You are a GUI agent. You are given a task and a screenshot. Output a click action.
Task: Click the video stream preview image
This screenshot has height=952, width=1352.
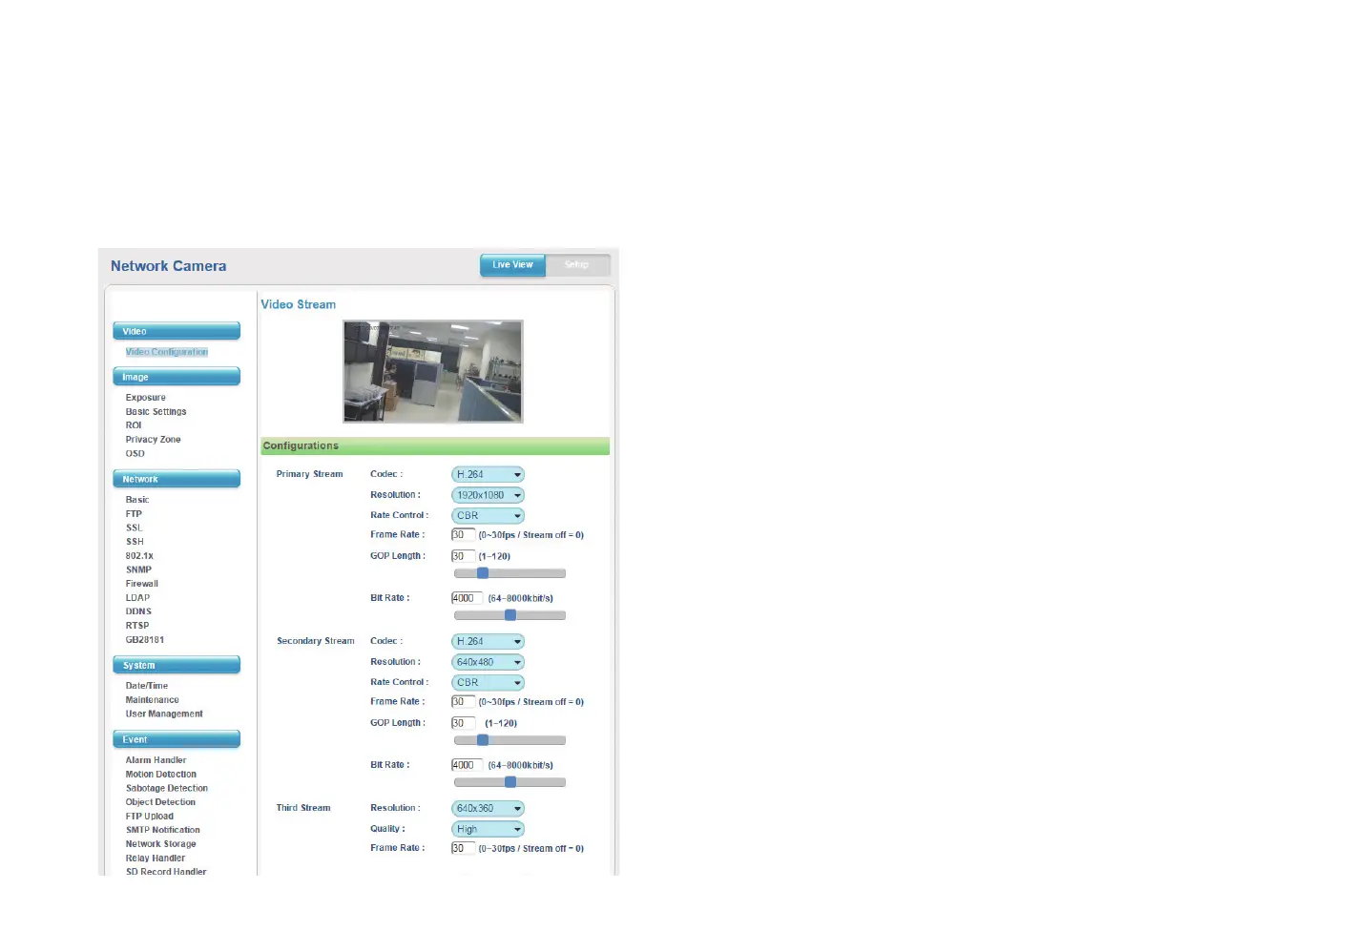[433, 371]
